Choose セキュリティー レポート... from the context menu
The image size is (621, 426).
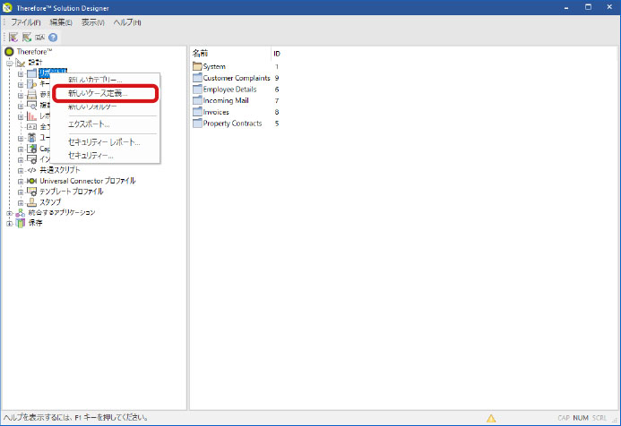coord(104,141)
